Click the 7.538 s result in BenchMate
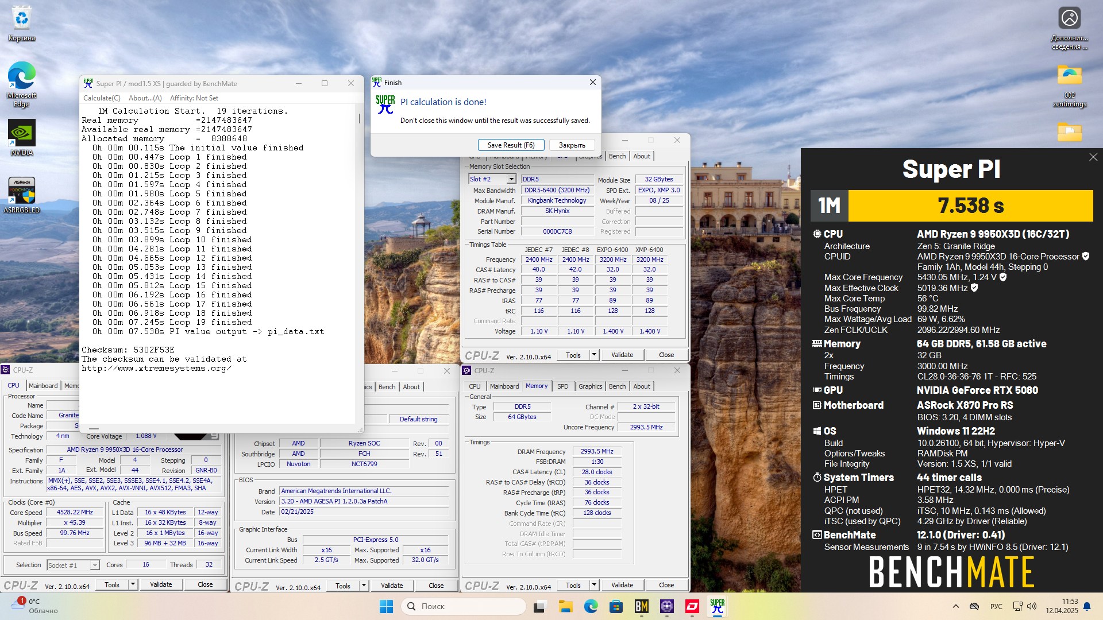The width and height of the screenshot is (1103, 620). coord(970,206)
